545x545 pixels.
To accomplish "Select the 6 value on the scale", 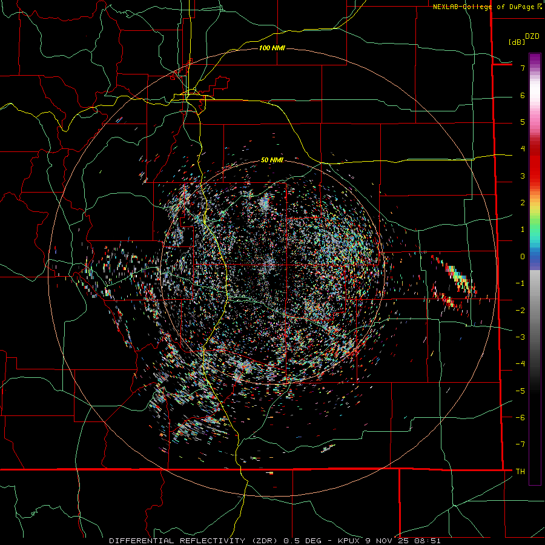I will click(523, 95).
